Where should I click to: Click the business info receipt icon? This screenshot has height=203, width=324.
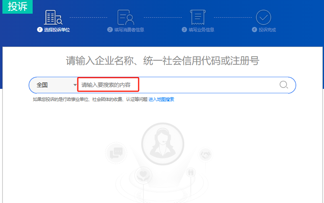[198, 17]
